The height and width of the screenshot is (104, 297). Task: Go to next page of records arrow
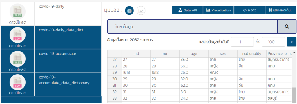point(291,42)
